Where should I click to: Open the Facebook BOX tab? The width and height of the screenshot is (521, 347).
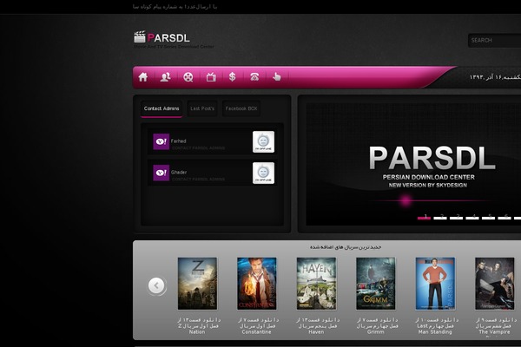click(241, 108)
